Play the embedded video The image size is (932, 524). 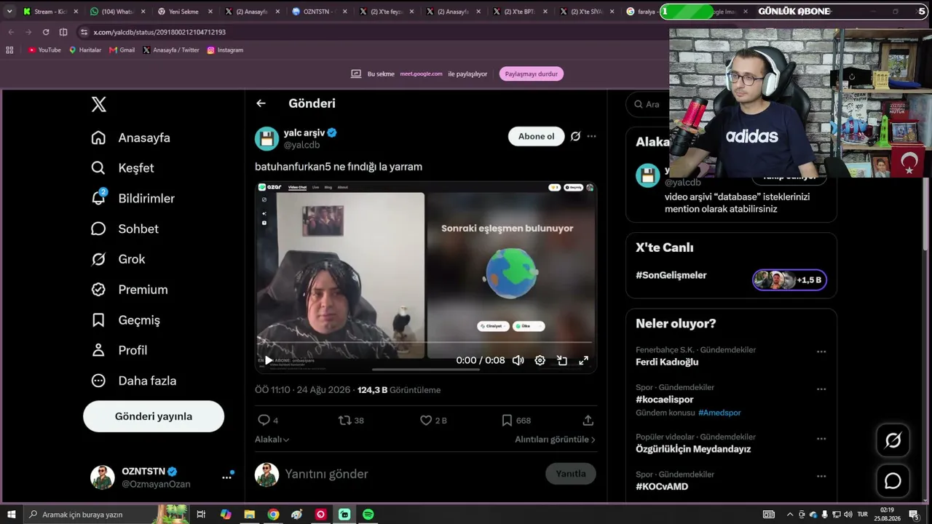click(269, 360)
